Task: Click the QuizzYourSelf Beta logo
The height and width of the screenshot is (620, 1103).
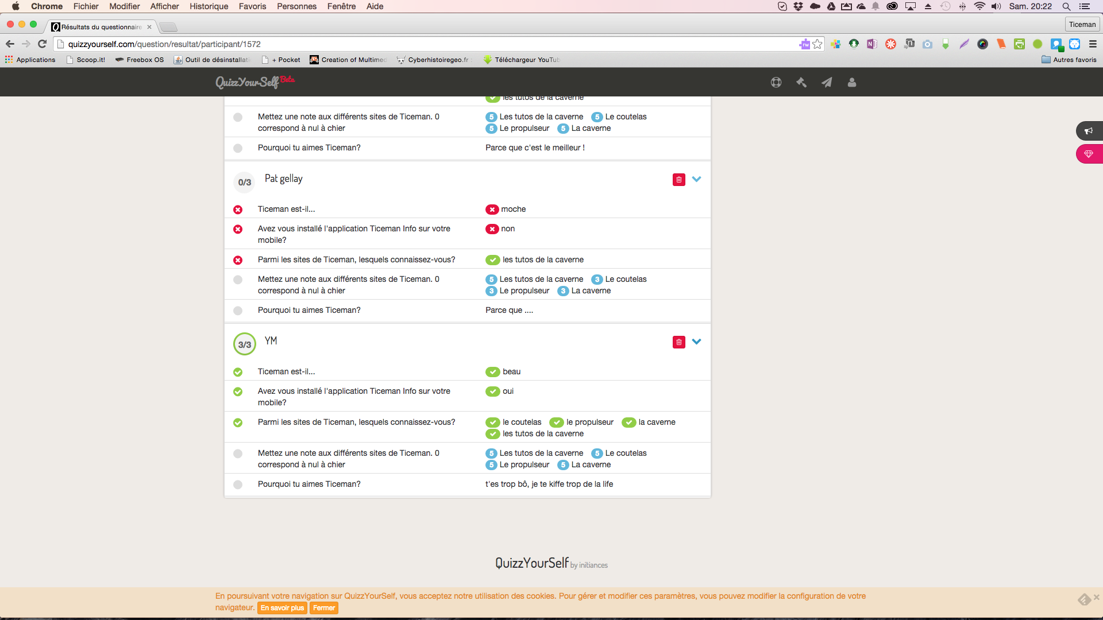Action: pos(255,82)
